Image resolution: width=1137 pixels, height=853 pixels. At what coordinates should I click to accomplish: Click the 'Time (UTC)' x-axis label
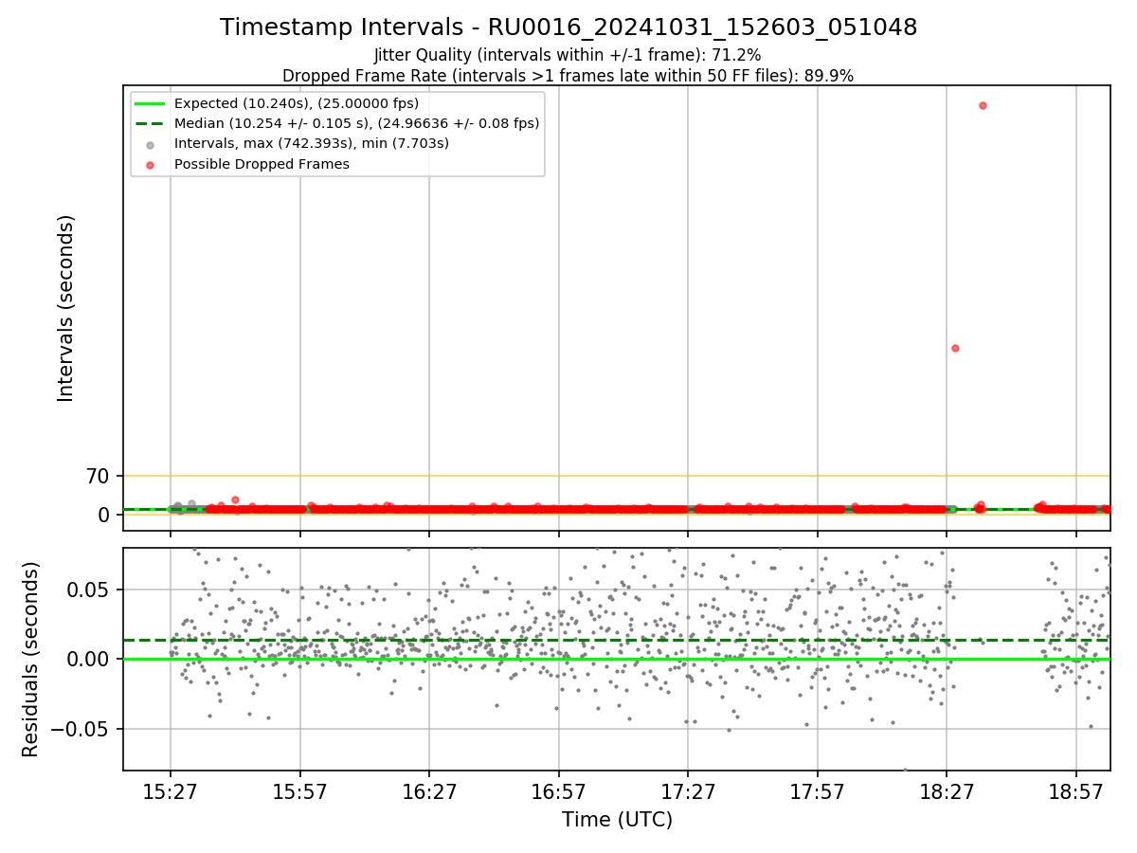pyautogui.click(x=617, y=820)
